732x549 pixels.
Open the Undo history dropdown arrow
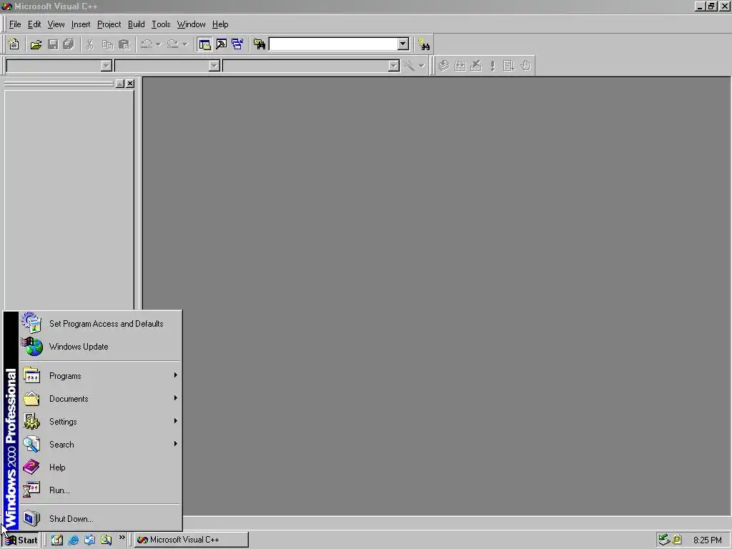pyautogui.click(x=158, y=44)
